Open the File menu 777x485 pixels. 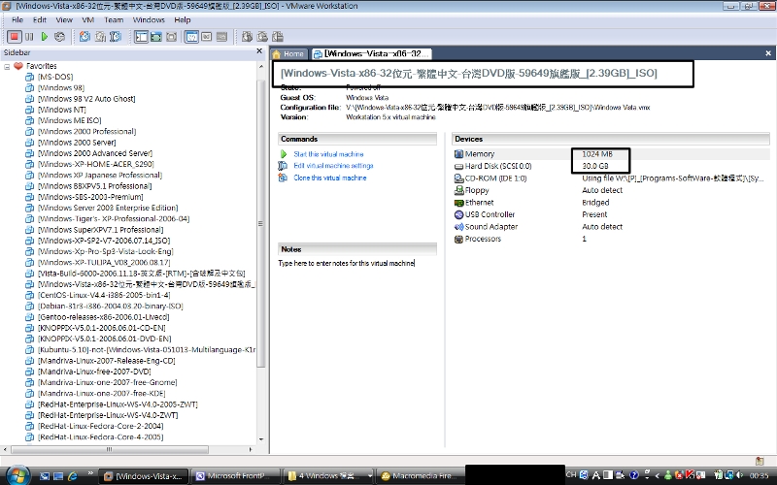[x=17, y=19]
